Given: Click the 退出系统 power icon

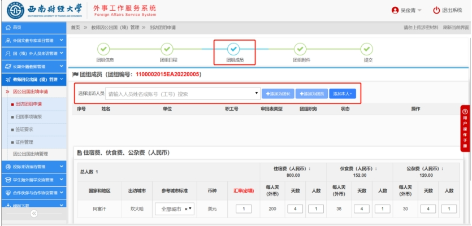Looking at the screenshot, I should 436,10.
